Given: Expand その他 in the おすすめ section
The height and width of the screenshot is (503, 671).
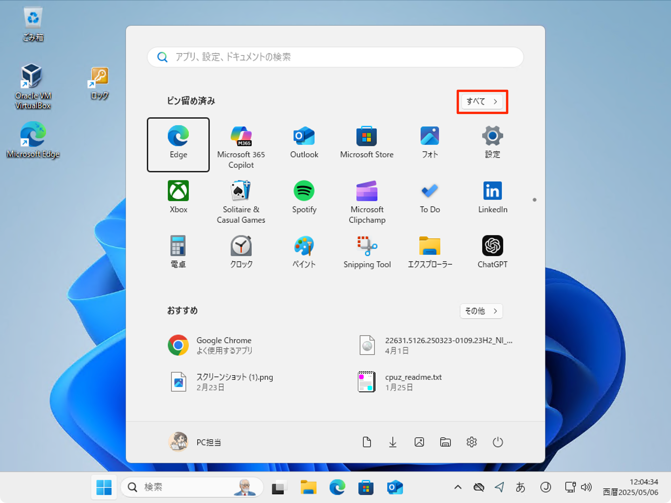Looking at the screenshot, I should click(x=481, y=311).
